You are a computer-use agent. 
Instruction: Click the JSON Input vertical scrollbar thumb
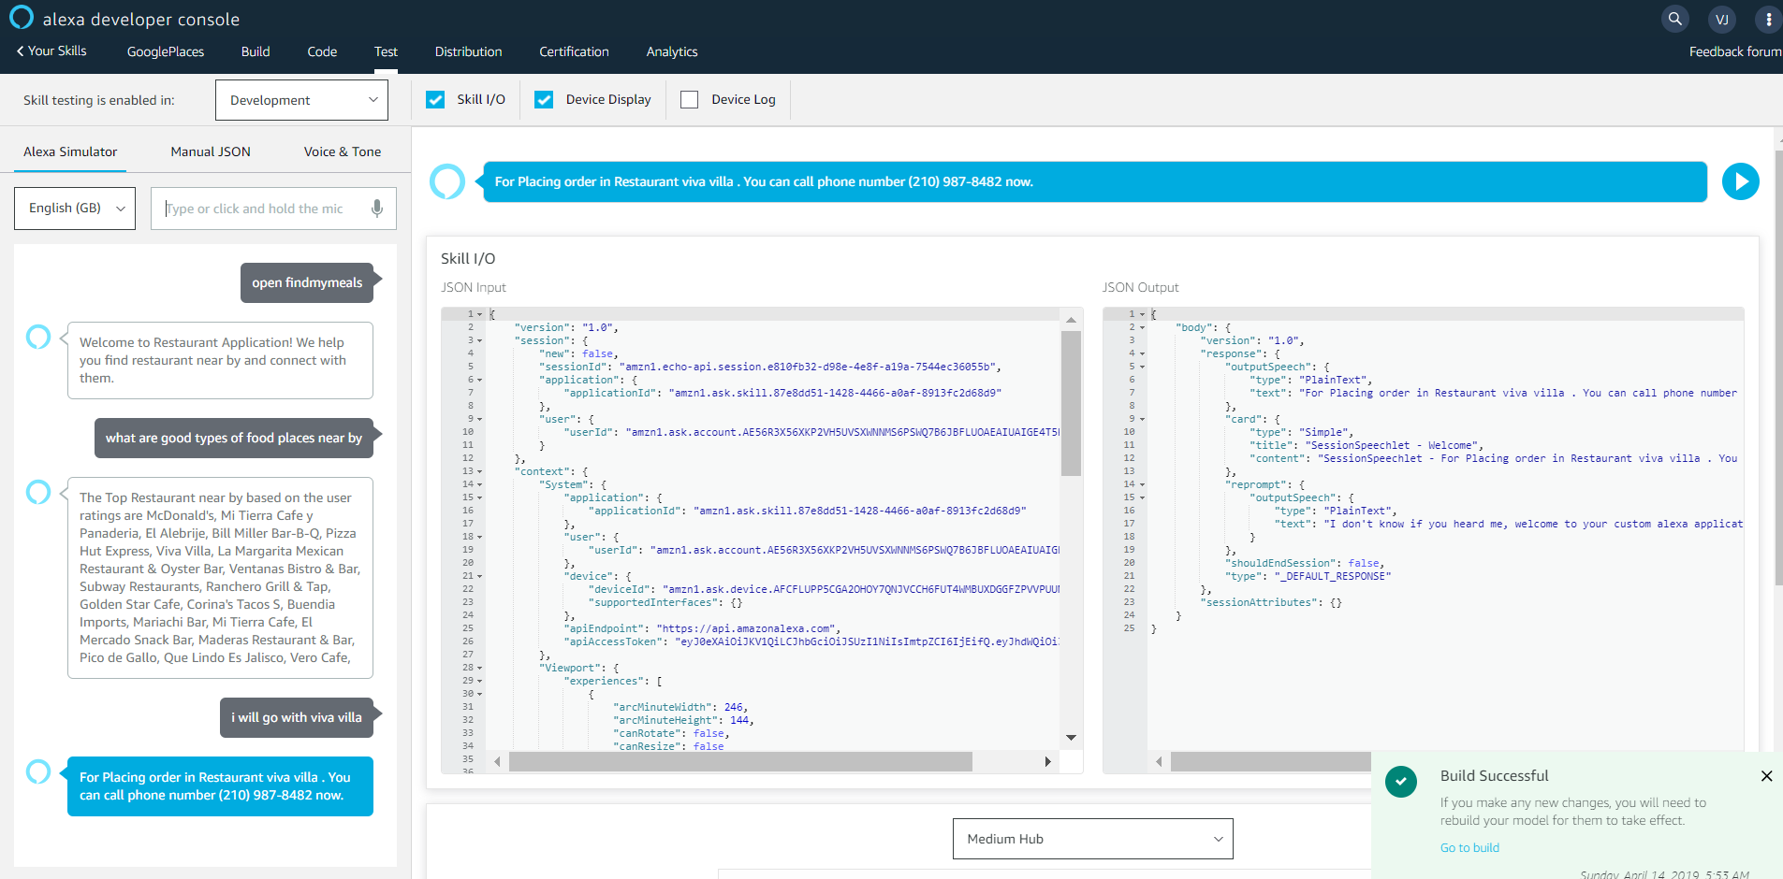1072,404
